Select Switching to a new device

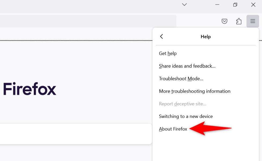pyautogui.click(x=186, y=116)
